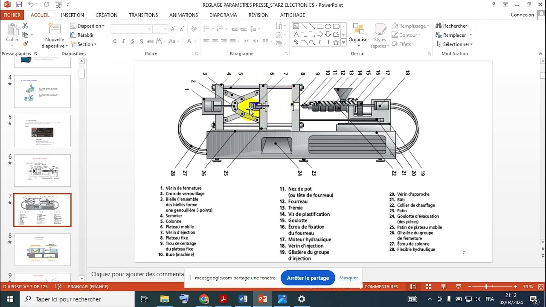Open PowerPoint help question mark
546x307 pixels.
click(x=494, y=5)
